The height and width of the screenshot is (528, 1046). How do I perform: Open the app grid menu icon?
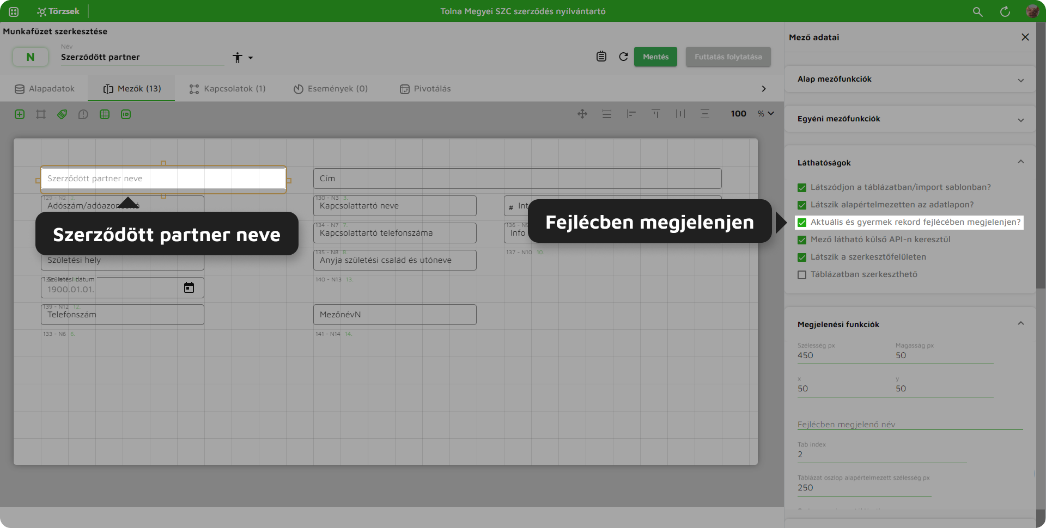[14, 11]
